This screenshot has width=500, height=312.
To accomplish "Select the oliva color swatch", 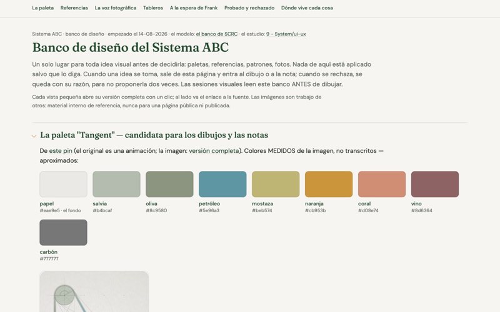I will [x=169, y=184].
